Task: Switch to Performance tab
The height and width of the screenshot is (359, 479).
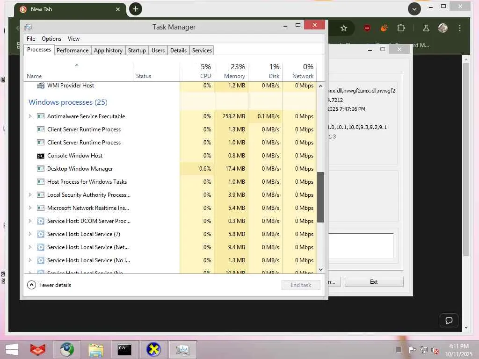Action: coord(73,50)
